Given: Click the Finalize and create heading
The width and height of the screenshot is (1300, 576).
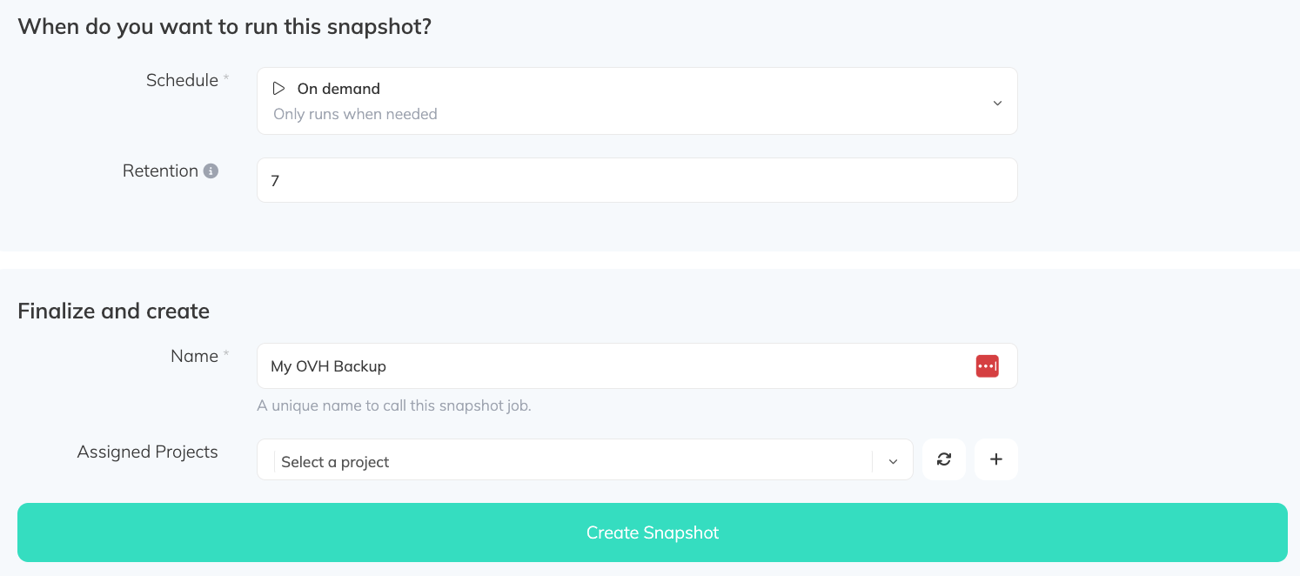Looking at the screenshot, I should [113, 311].
